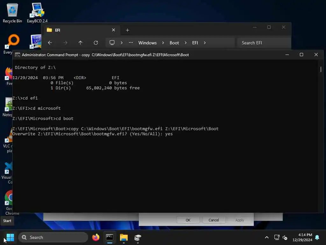Open the clock and date flyout
Screen dimensions: 326x245
pos(302,237)
